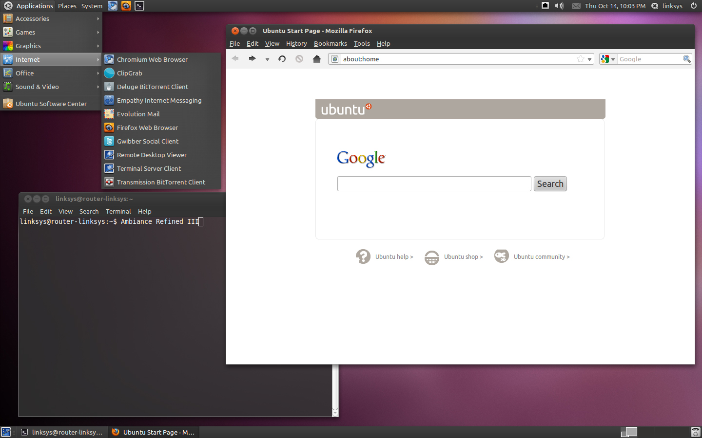The height and width of the screenshot is (438, 702).
Task: Start Deluge BitTorrent Client
Action: click(x=161, y=87)
